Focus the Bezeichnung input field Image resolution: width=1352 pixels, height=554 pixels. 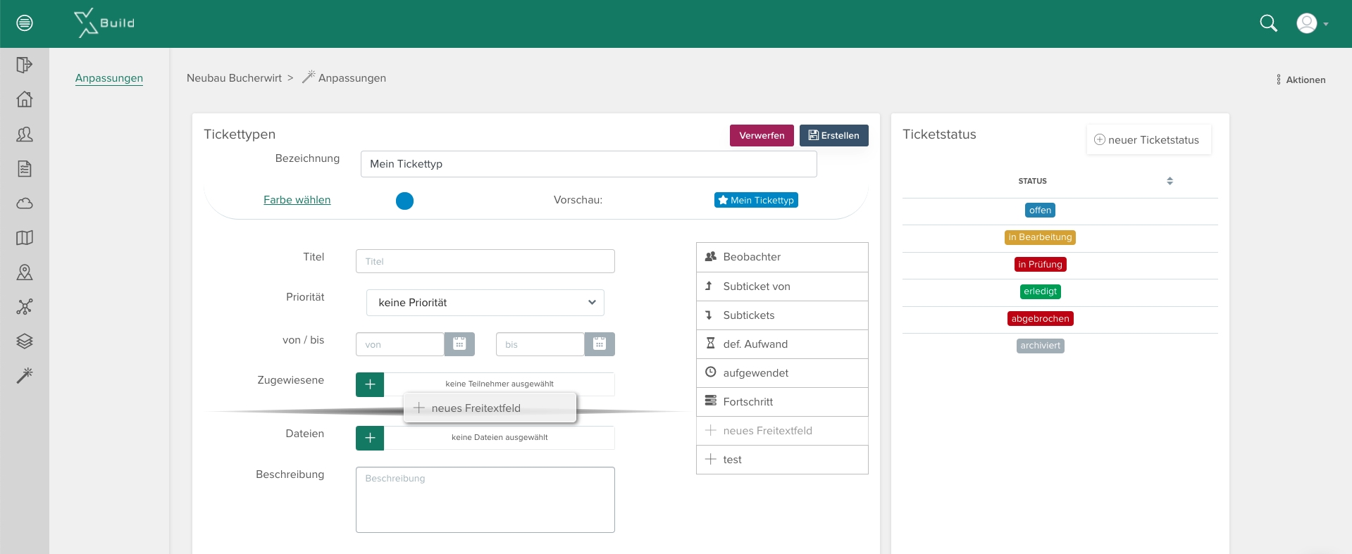(x=589, y=164)
